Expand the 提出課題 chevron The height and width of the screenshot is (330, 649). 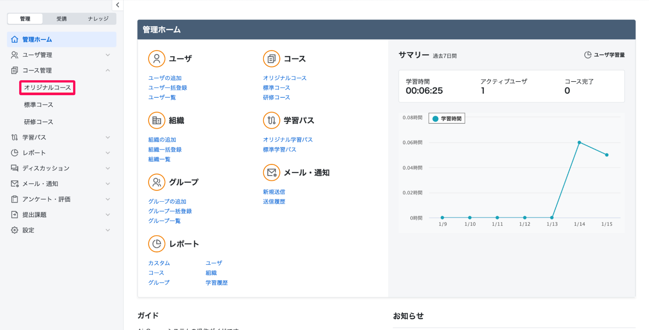pyautogui.click(x=108, y=214)
